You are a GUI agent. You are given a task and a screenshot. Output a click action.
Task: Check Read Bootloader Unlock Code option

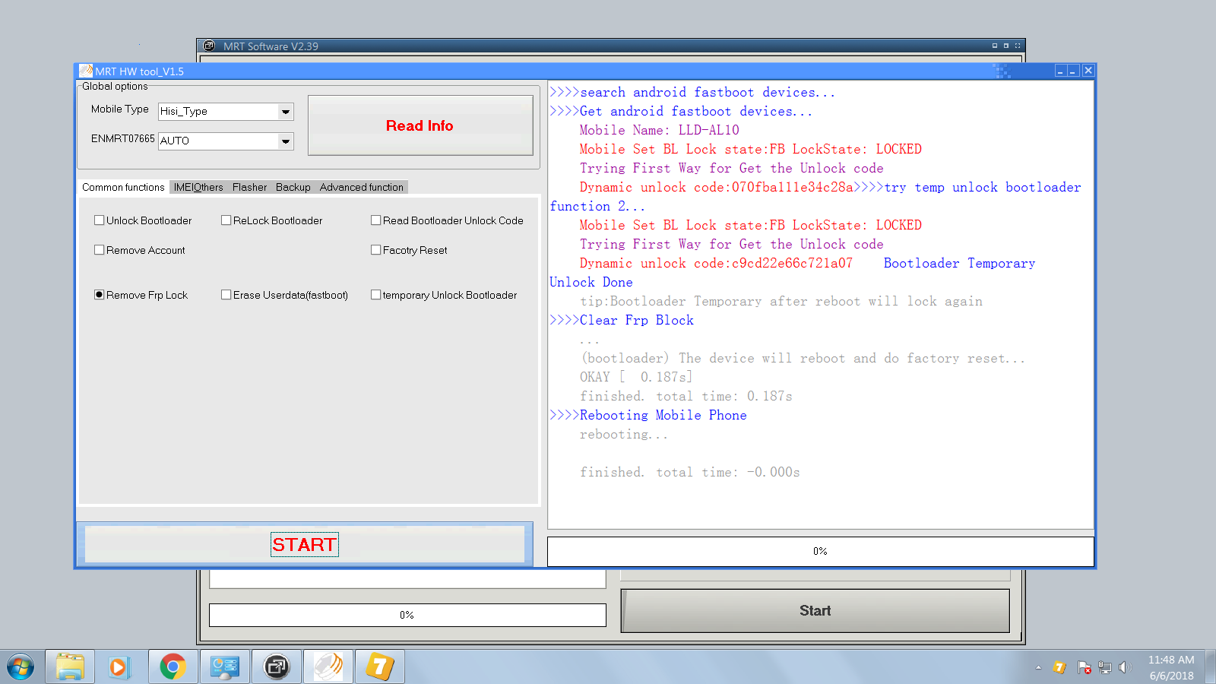pyautogui.click(x=375, y=220)
